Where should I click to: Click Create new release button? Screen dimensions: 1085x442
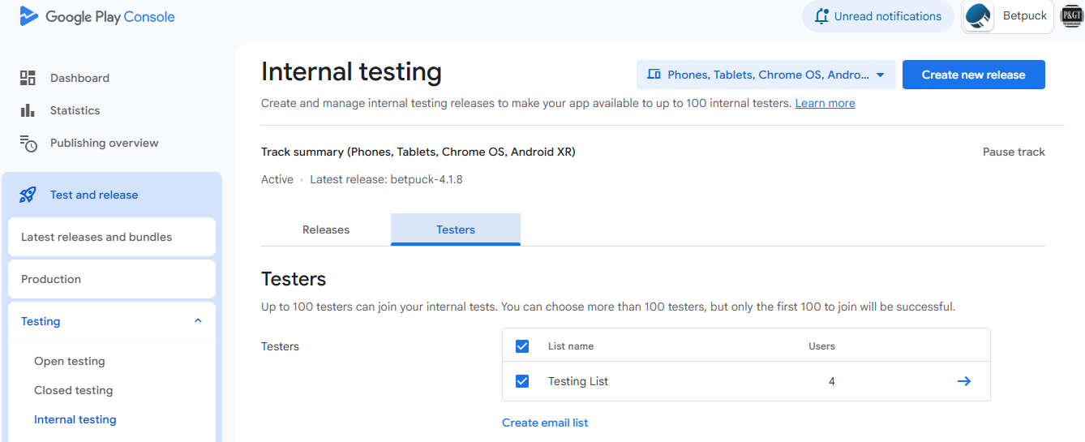click(x=973, y=75)
